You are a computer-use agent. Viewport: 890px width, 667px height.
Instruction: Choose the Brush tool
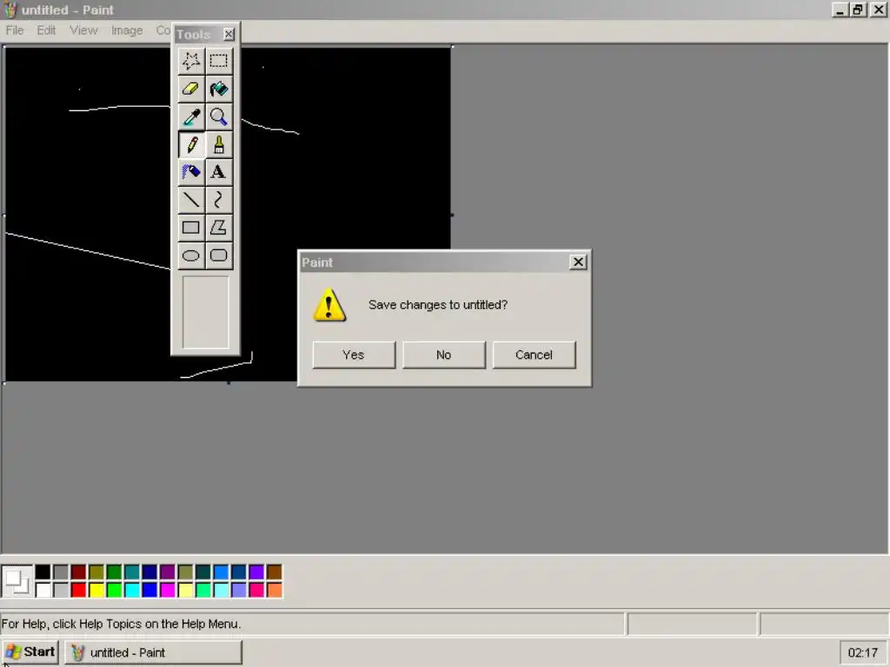(218, 144)
